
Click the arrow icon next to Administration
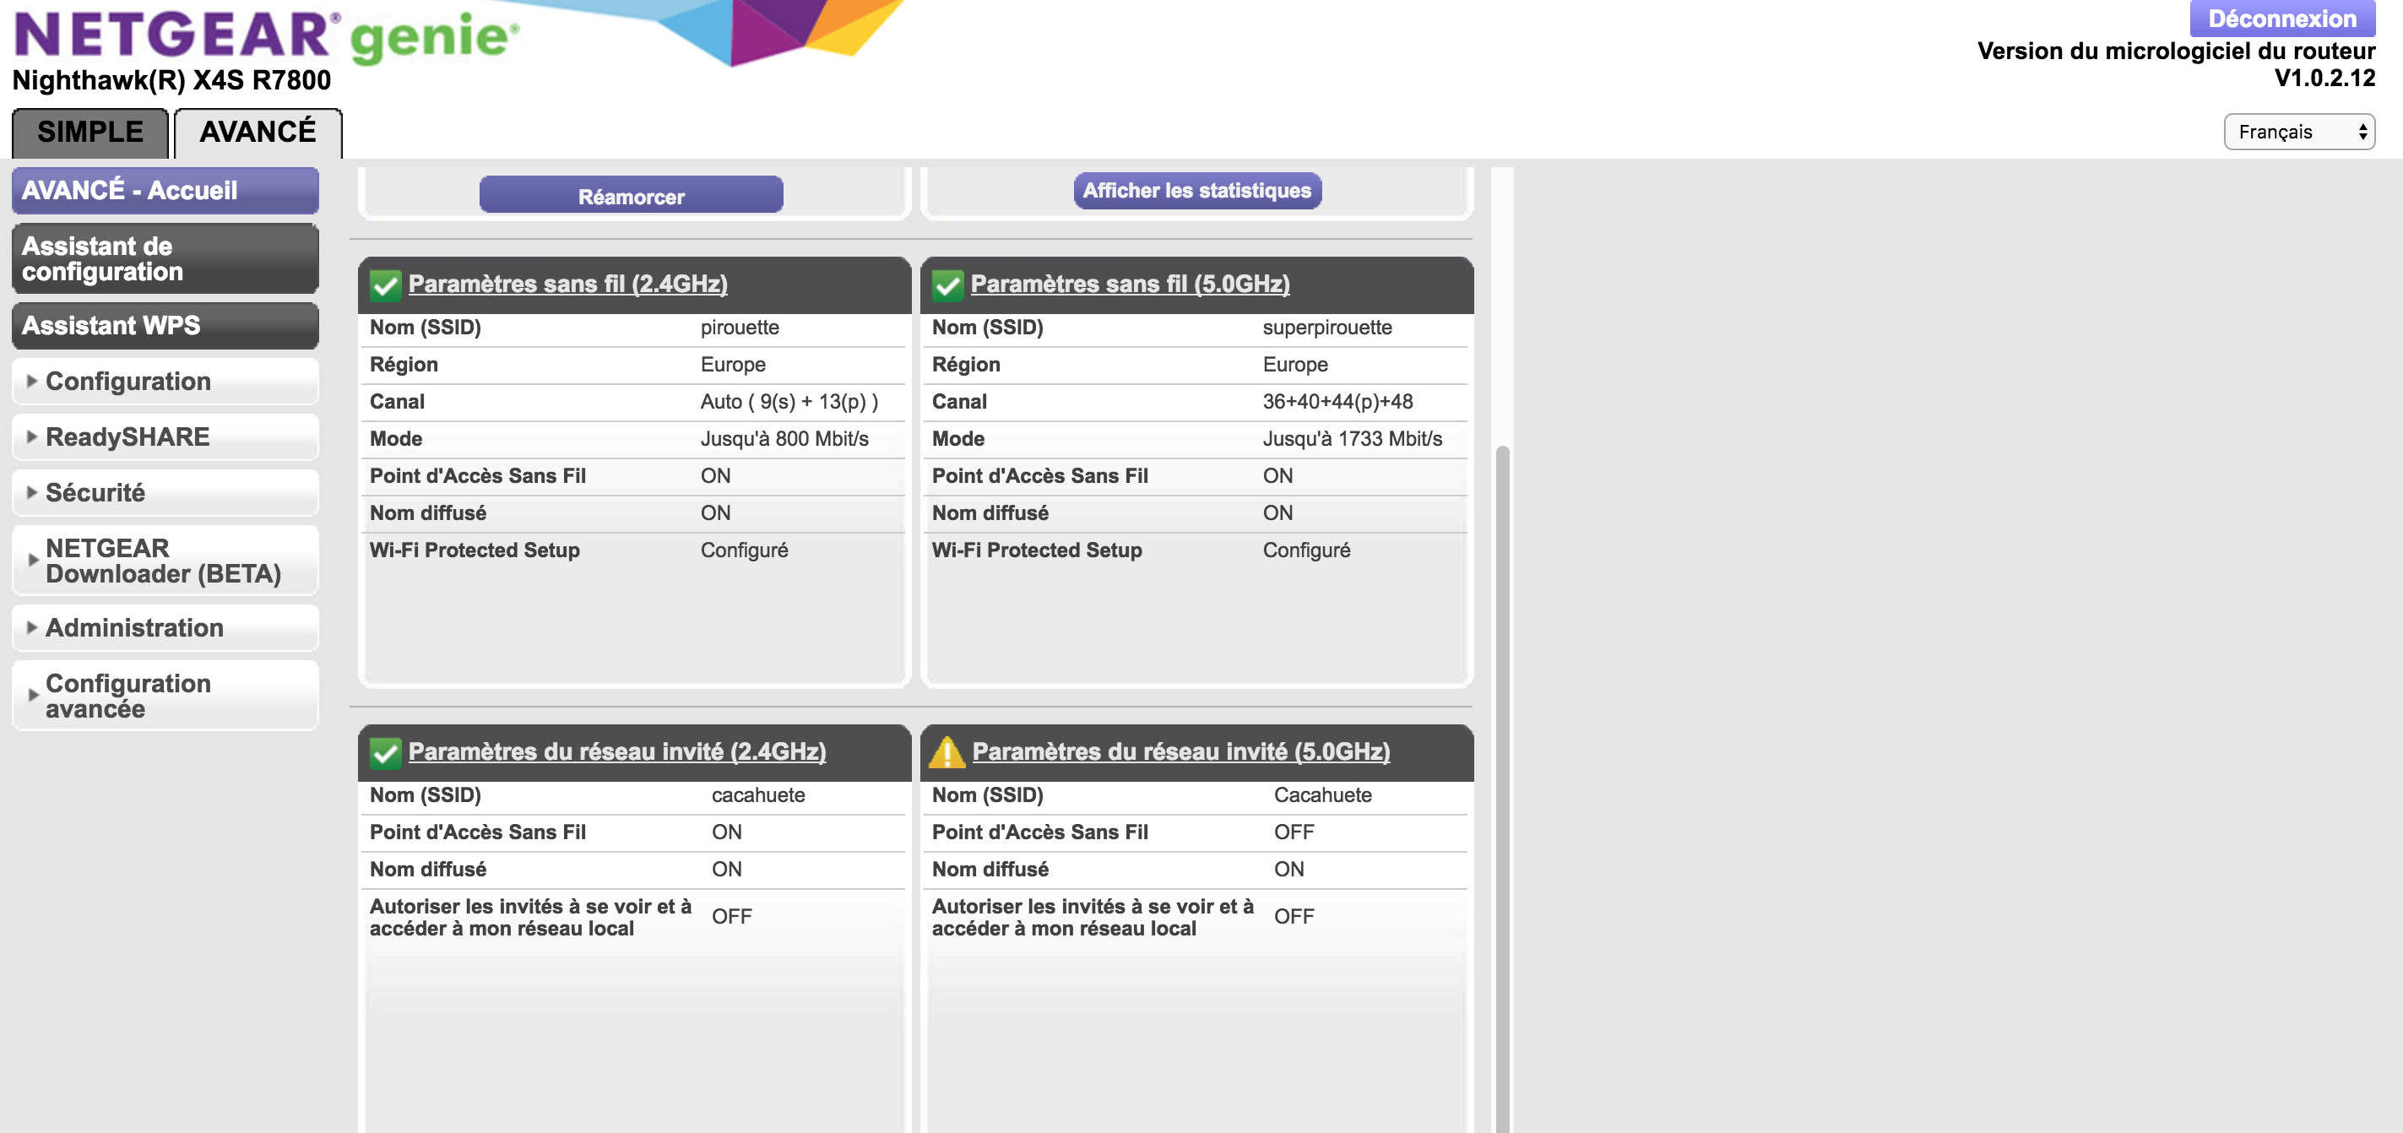[32, 627]
